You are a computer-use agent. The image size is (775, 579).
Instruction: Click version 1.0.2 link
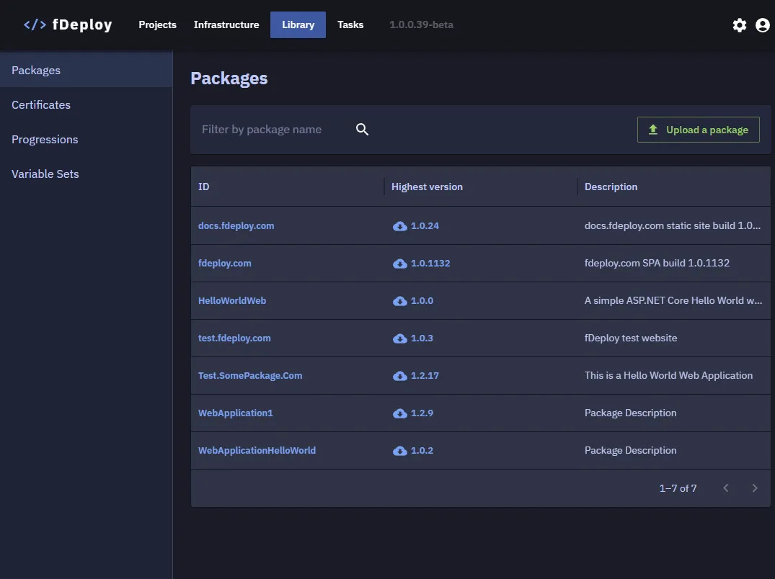click(x=422, y=451)
